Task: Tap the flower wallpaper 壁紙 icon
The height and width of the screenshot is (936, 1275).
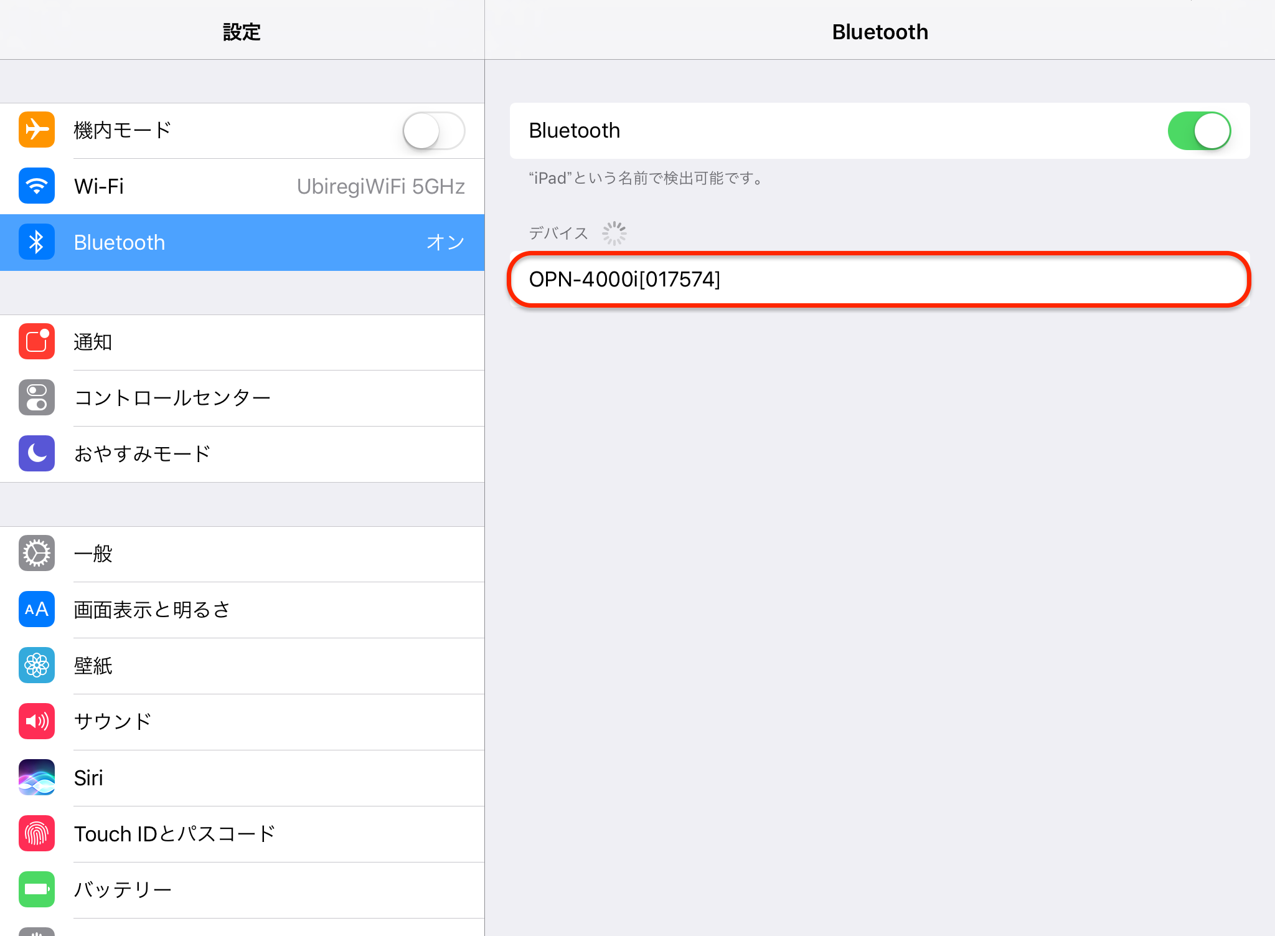Action: coord(37,666)
